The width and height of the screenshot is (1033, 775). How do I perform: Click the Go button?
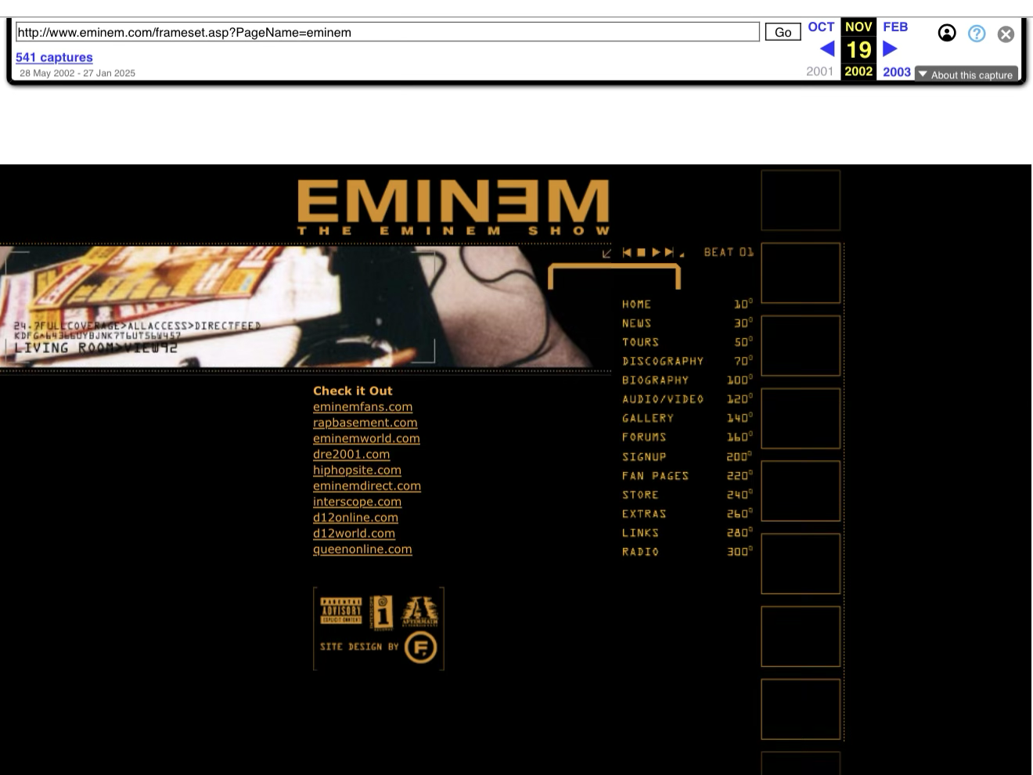click(783, 32)
